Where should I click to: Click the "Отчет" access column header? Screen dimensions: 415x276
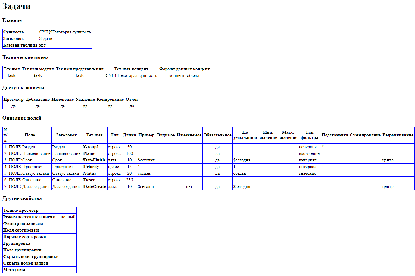(132, 99)
